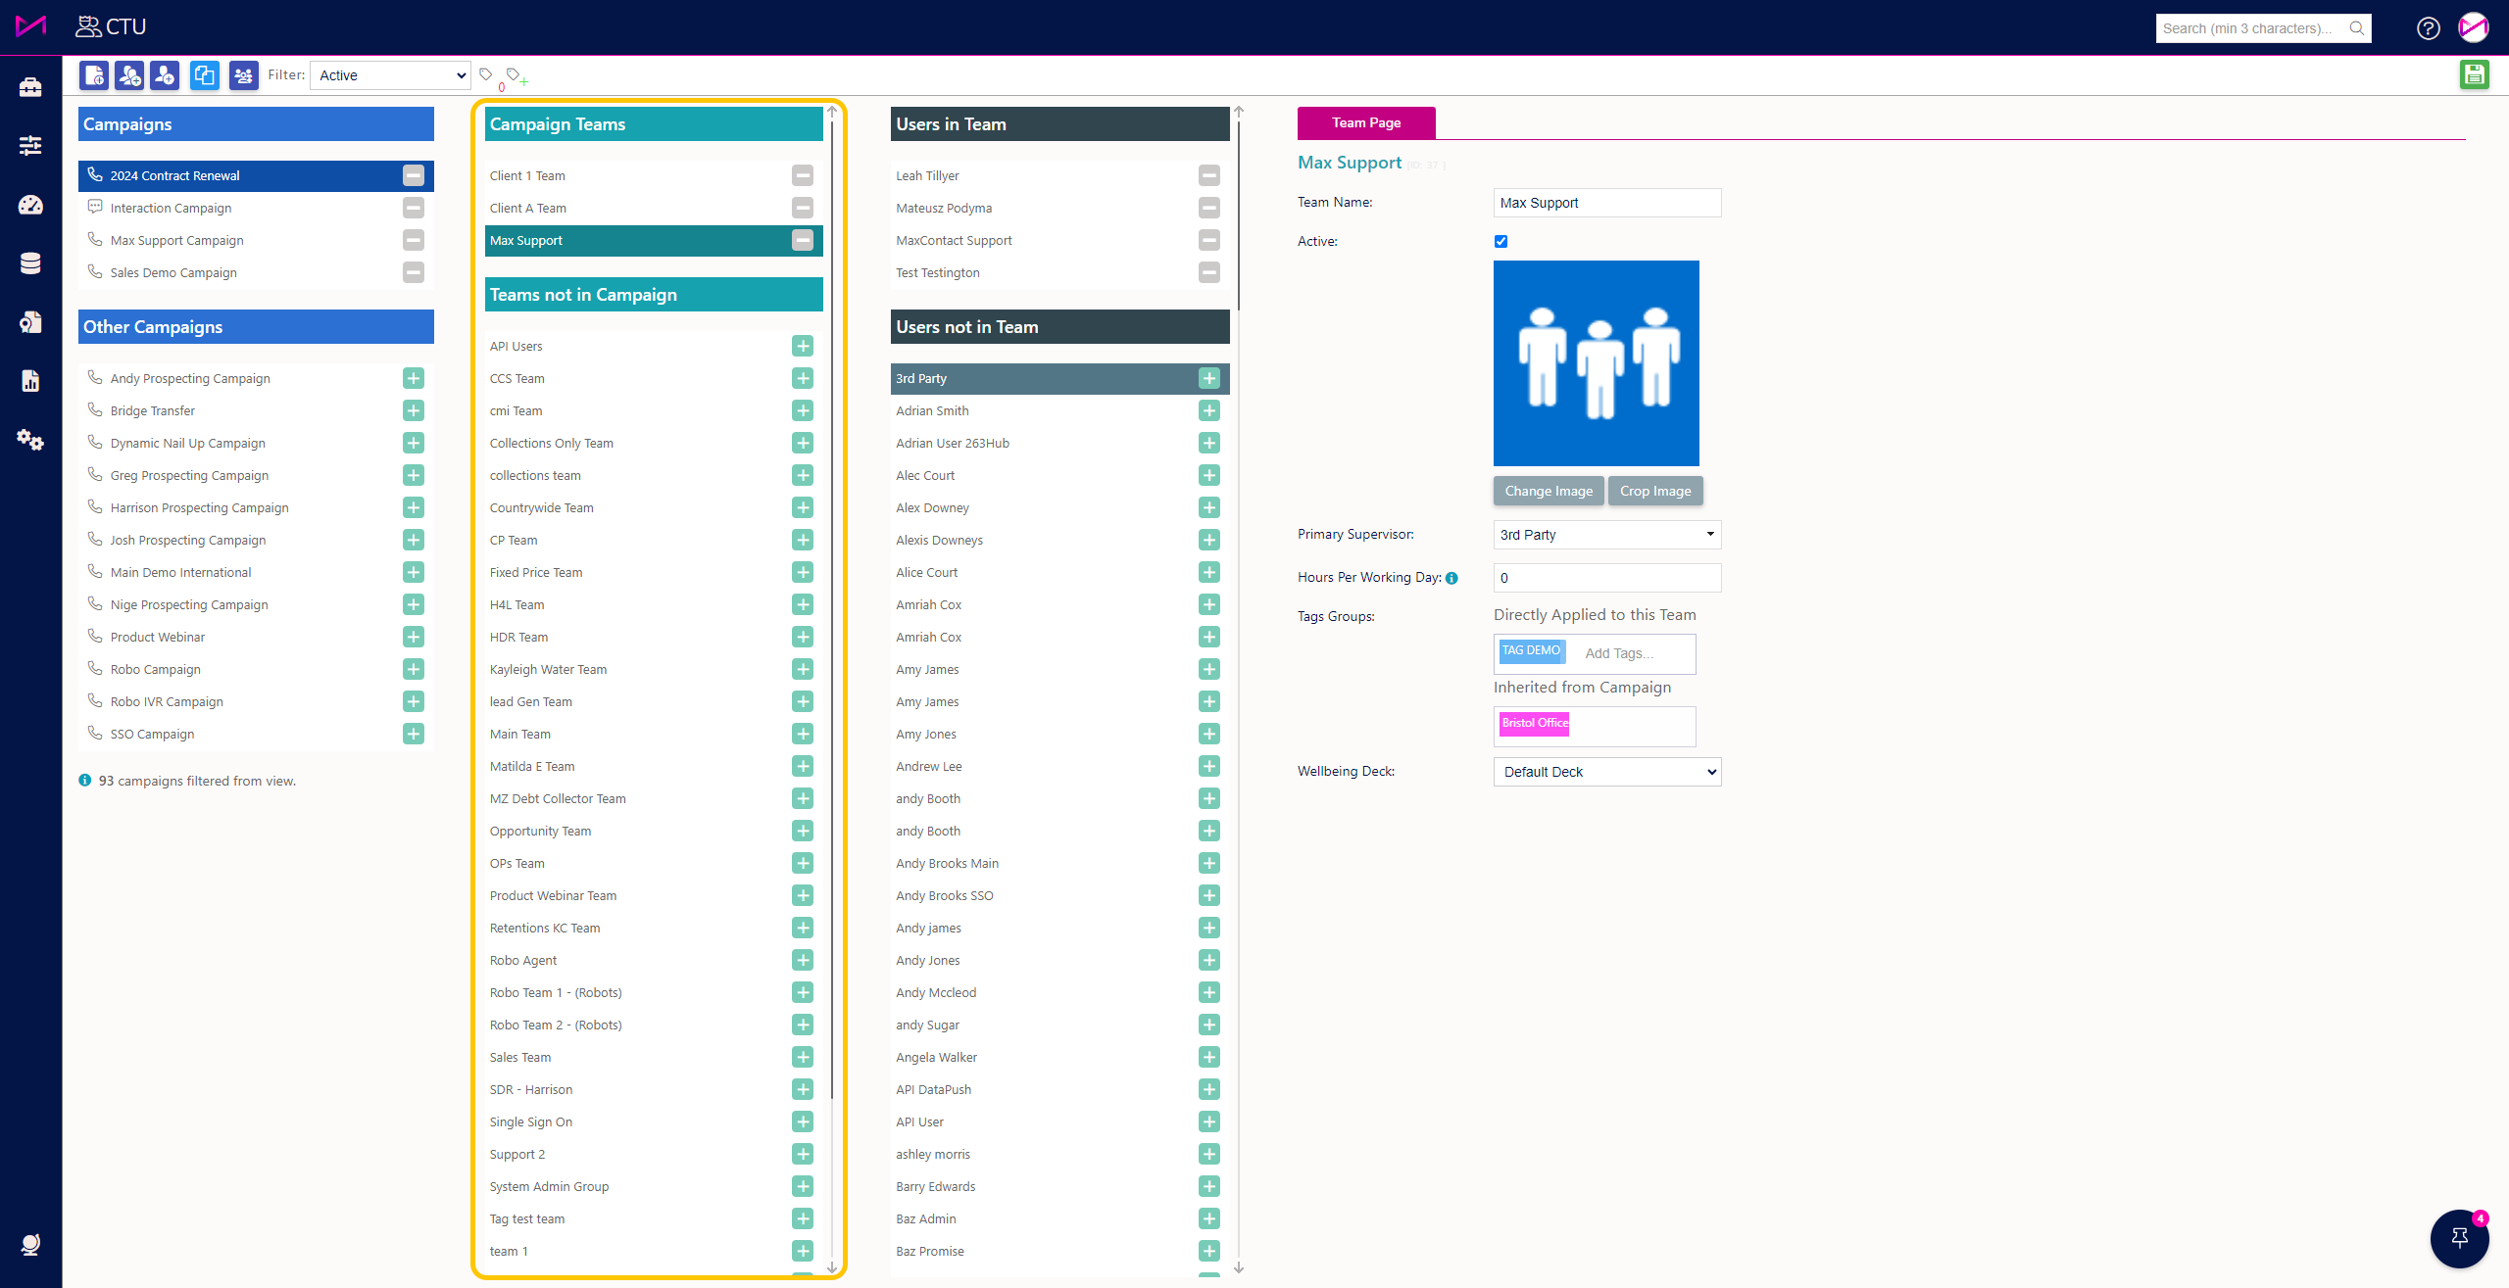Select the Team Page tab
Image resolution: width=2509 pixels, height=1288 pixels.
1365,122
